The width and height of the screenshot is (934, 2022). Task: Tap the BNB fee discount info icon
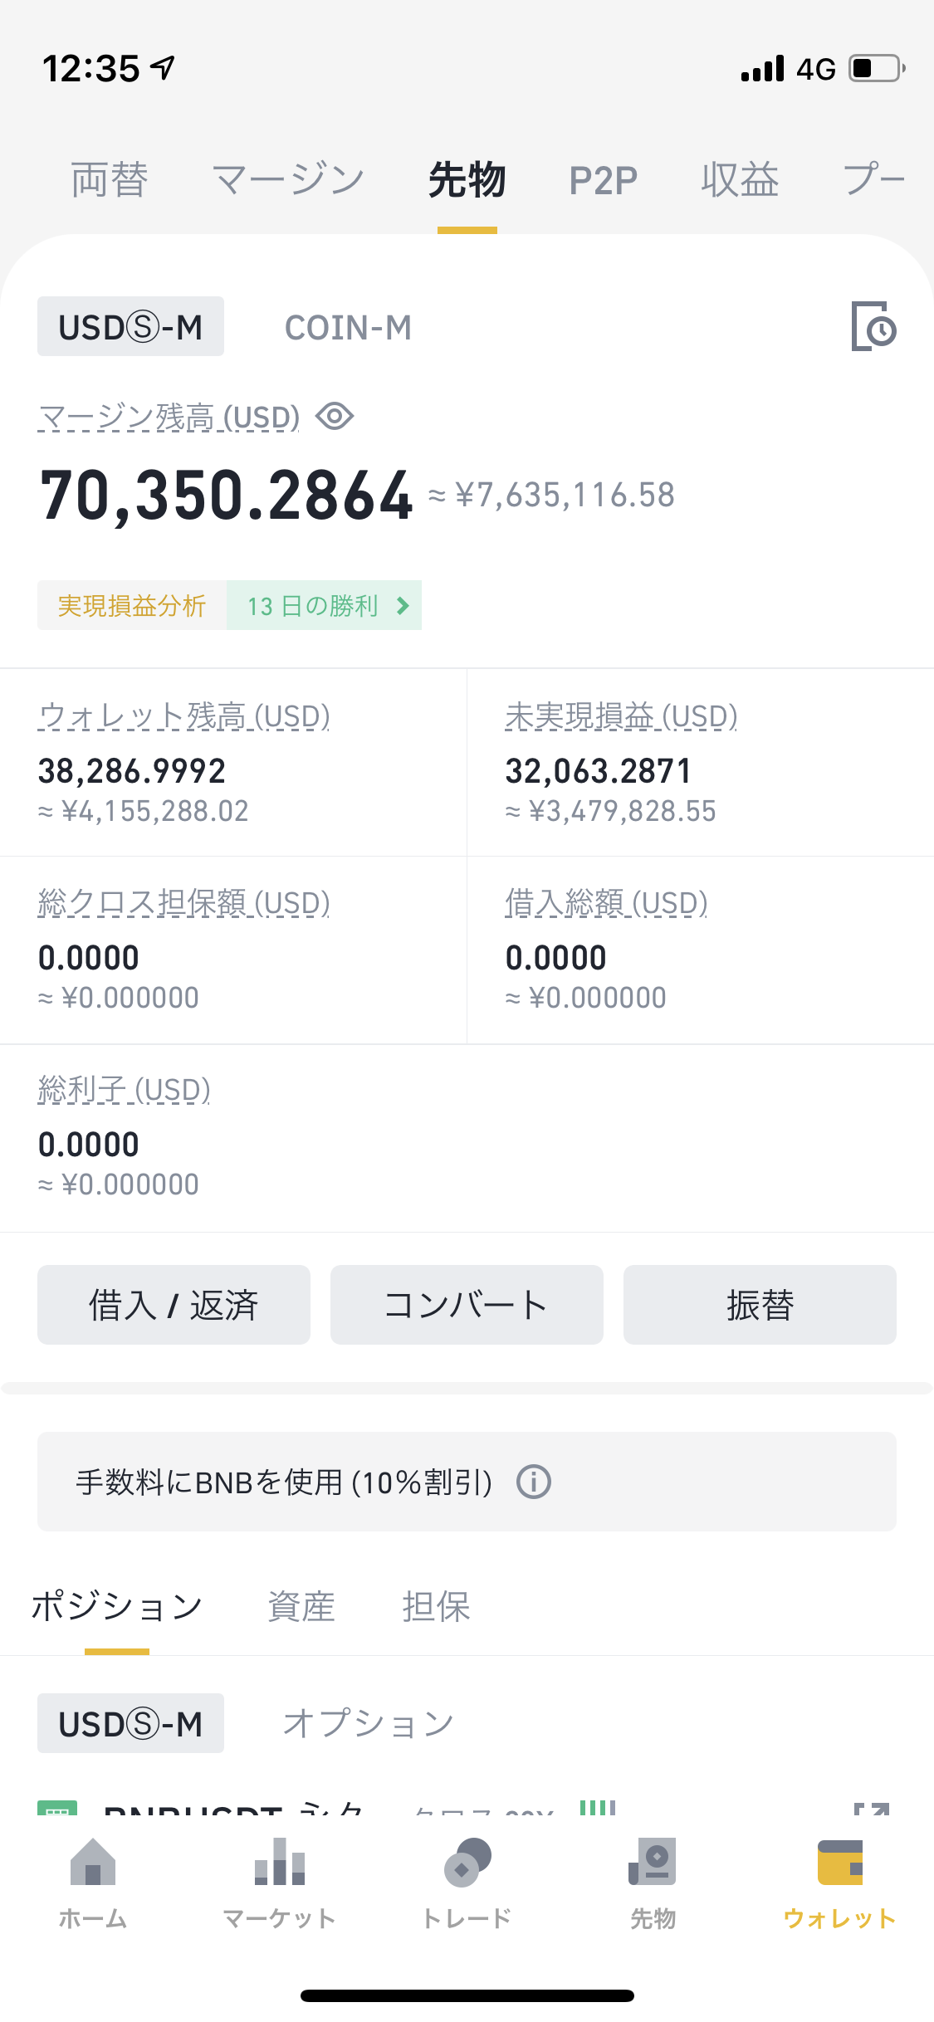point(533,1482)
